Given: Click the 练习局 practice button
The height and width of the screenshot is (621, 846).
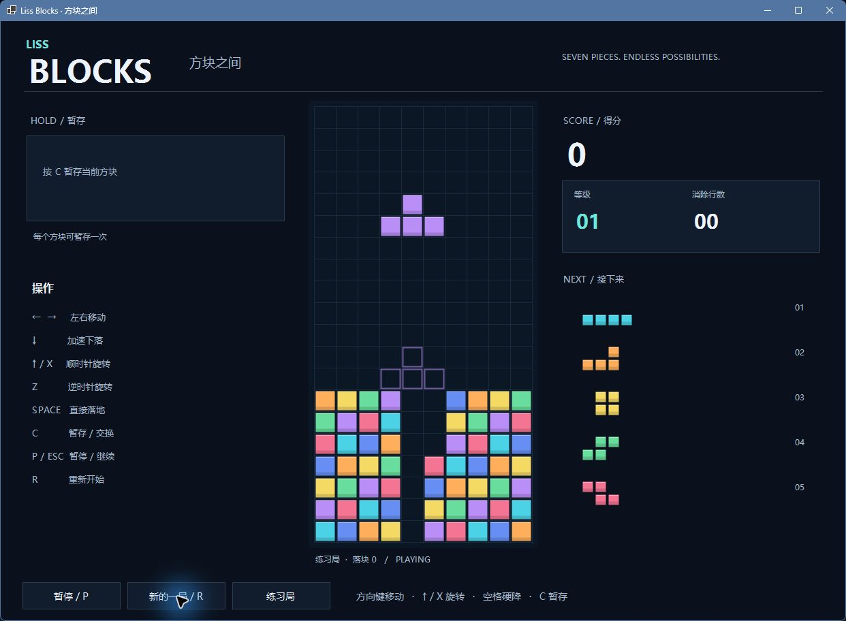Looking at the screenshot, I should (281, 596).
